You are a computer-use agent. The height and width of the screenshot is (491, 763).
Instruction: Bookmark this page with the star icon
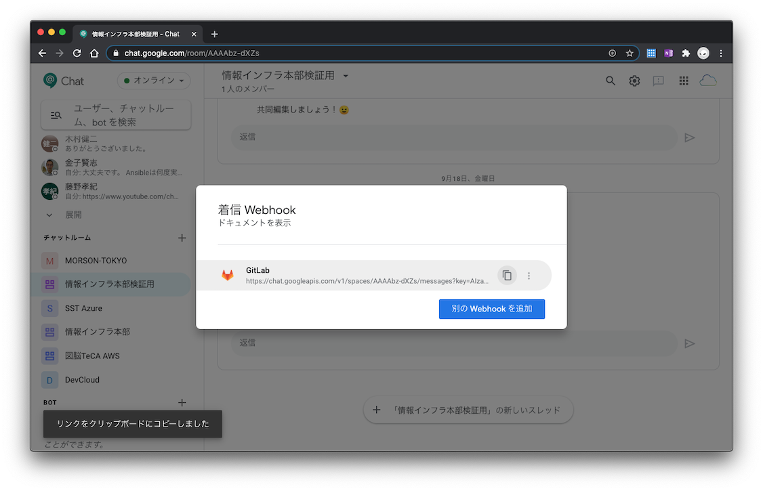[x=630, y=53]
